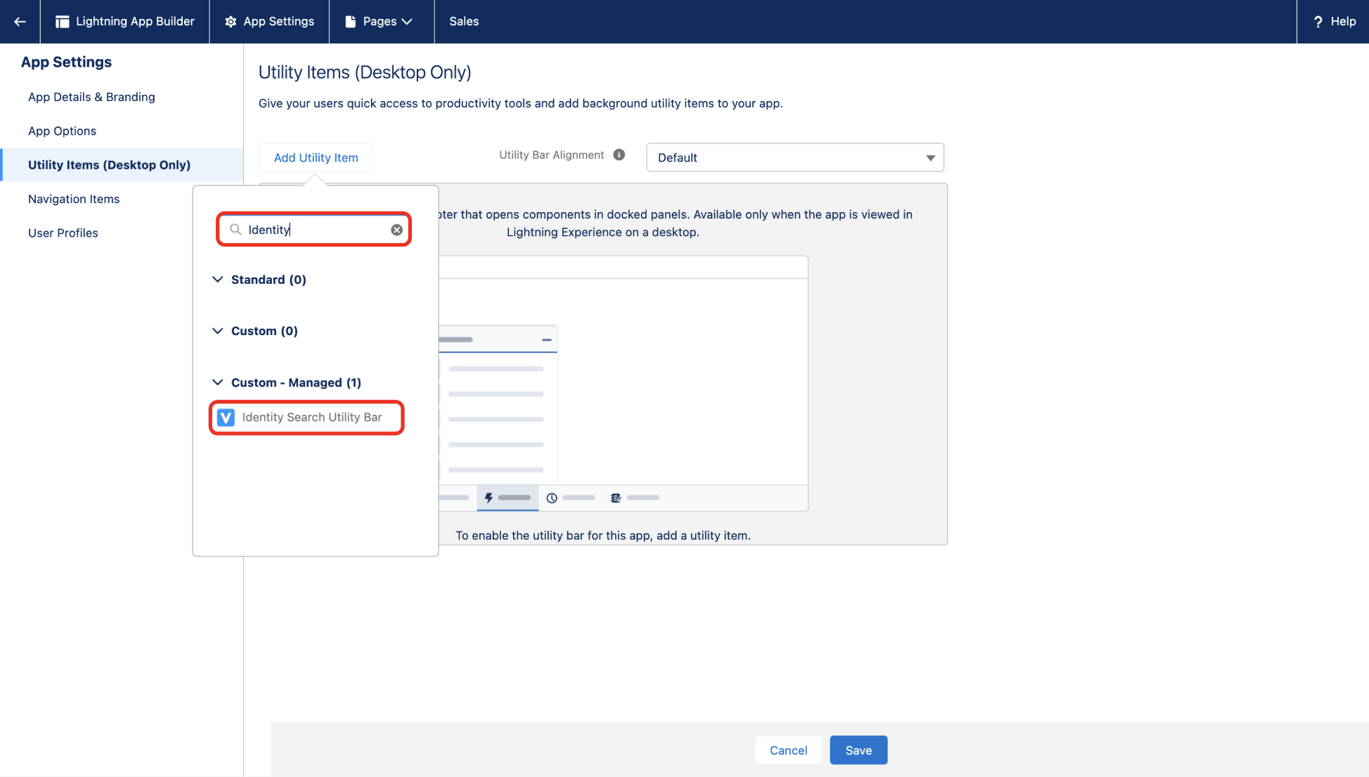Open Navigation Items settings
Screen dimensions: 1369x777
[x=74, y=200]
